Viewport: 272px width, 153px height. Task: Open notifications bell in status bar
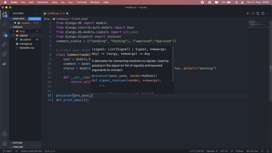click(x=268, y=151)
